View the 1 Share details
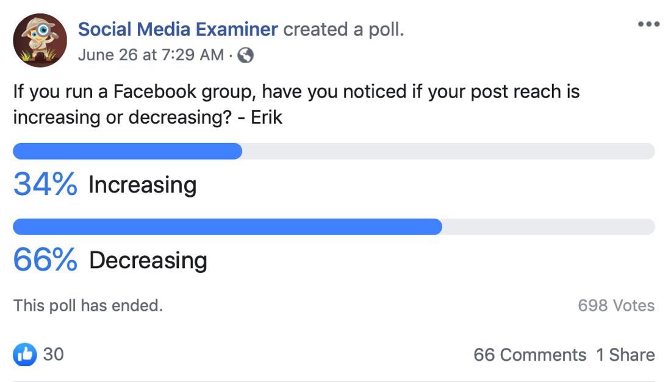The height and width of the screenshot is (382, 671). [626, 355]
